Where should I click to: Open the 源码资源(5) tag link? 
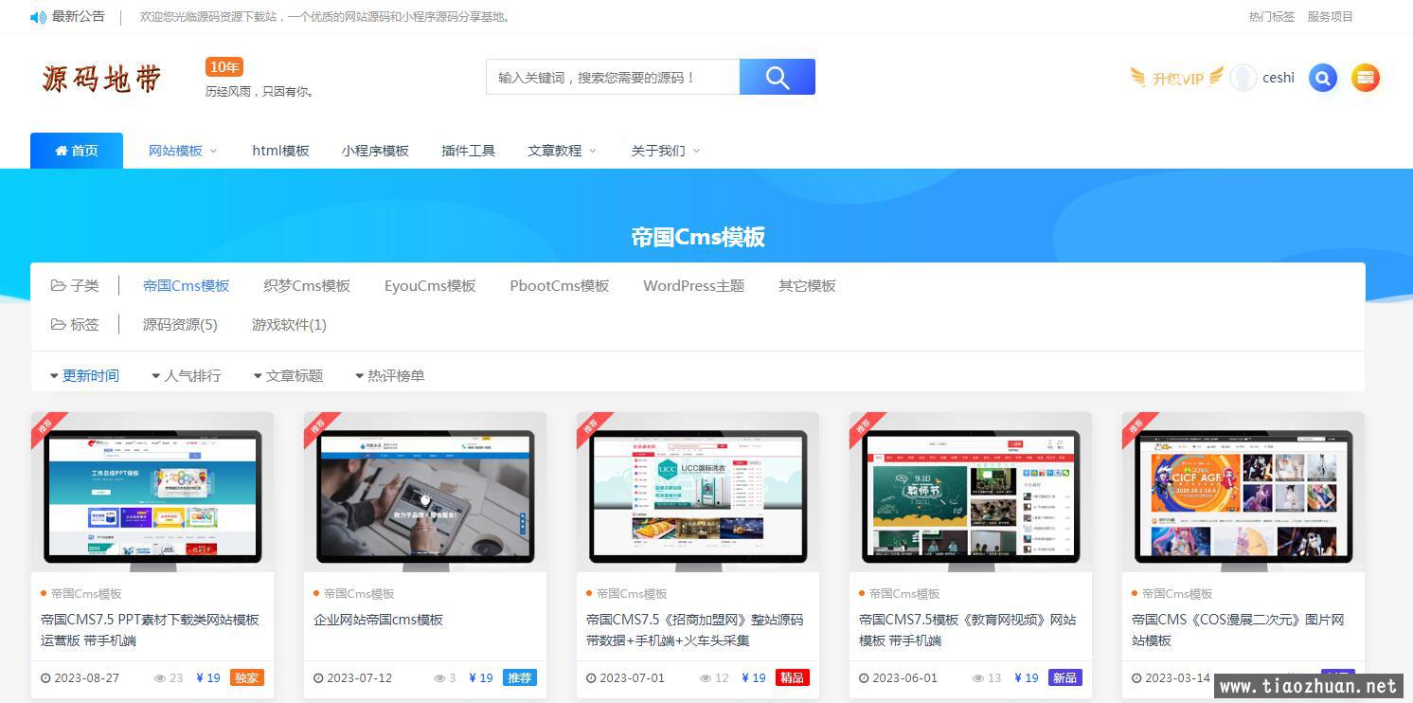[x=180, y=324]
